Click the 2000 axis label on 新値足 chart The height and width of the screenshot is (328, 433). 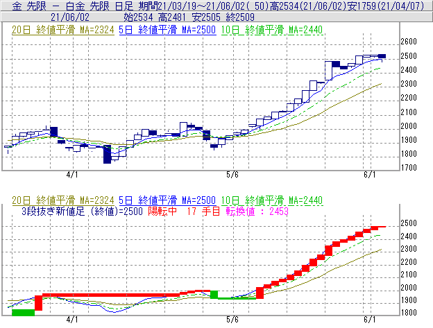[409, 288]
